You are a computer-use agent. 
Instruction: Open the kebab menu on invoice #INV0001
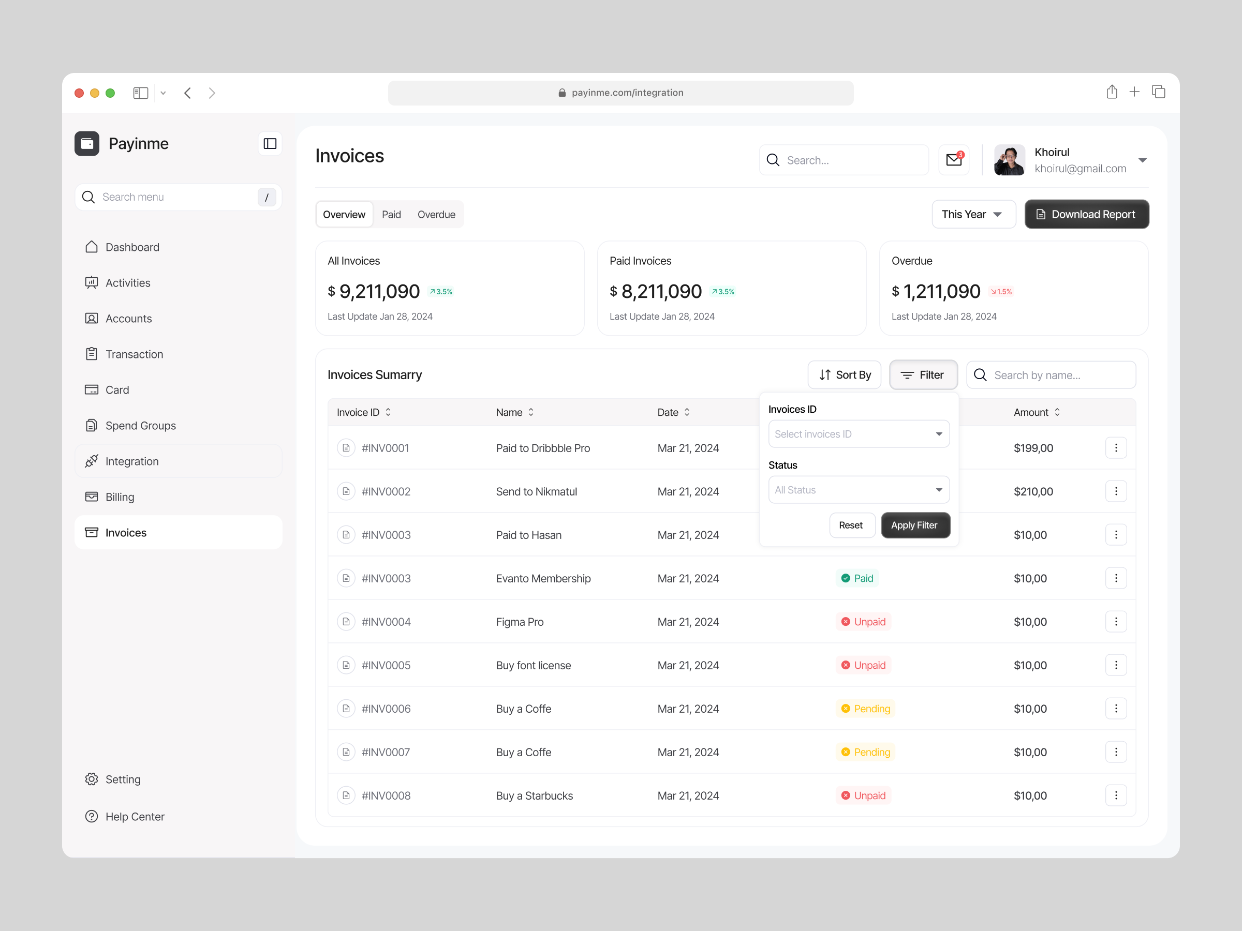click(1116, 448)
